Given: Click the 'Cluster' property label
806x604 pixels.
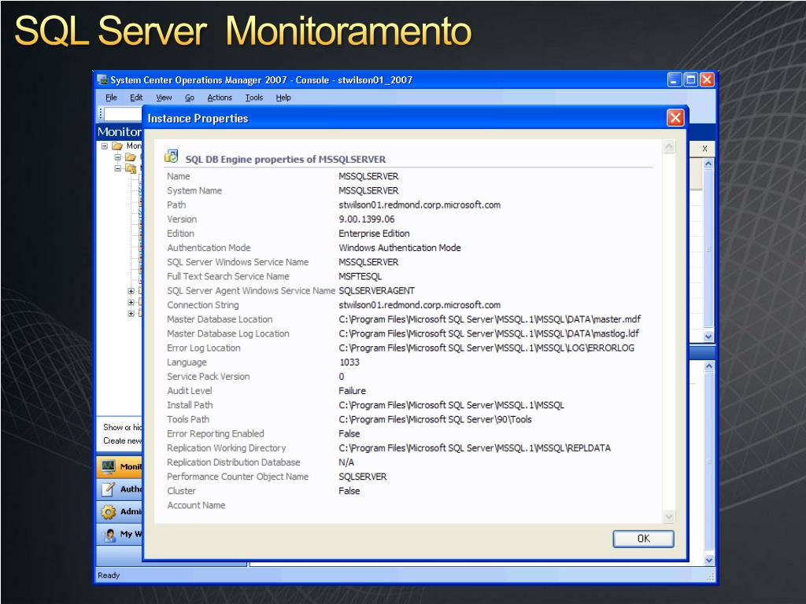Looking at the screenshot, I should tap(181, 491).
